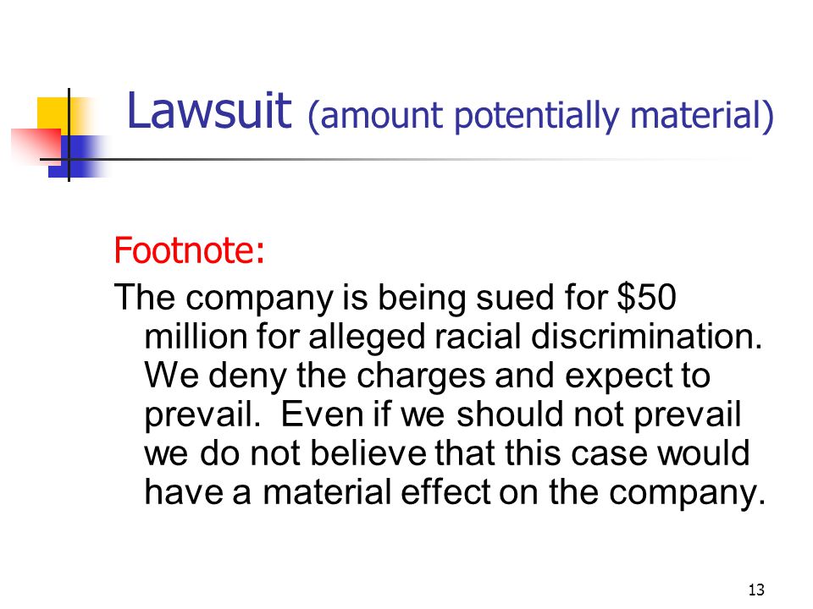Click the phrase 'We deny the charges'

tap(315, 376)
